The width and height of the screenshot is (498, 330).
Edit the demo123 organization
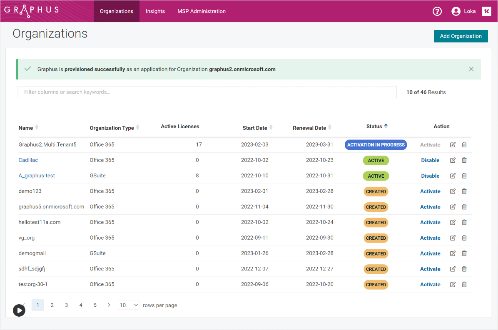click(453, 191)
